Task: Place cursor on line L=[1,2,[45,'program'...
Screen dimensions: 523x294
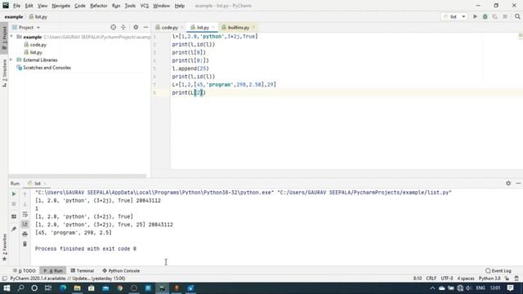Action: [x=224, y=85]
